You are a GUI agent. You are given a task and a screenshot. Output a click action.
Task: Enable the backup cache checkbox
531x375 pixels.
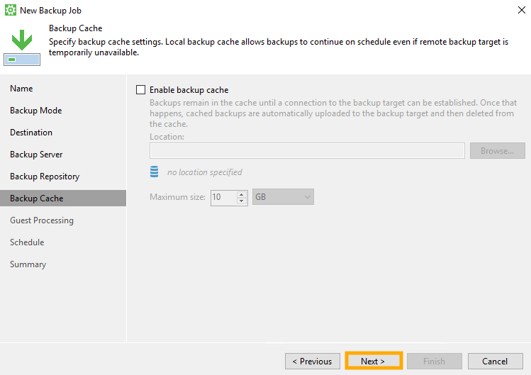pos(140,90)
